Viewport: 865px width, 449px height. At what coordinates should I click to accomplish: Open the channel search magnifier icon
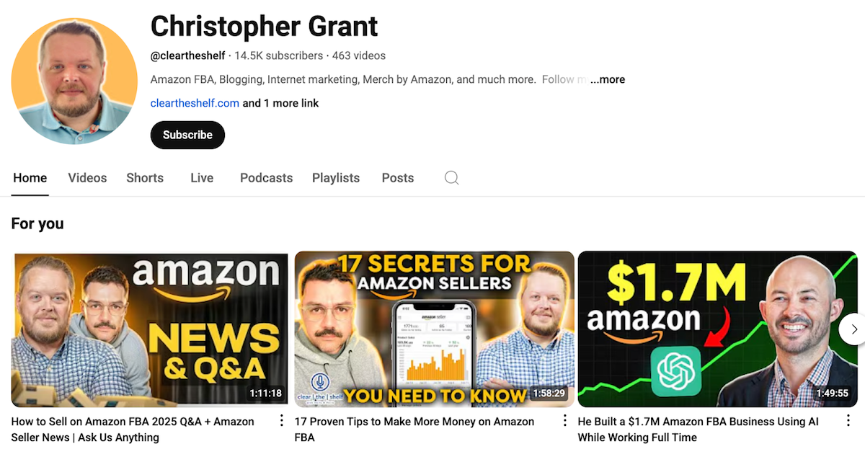(451, 178)
